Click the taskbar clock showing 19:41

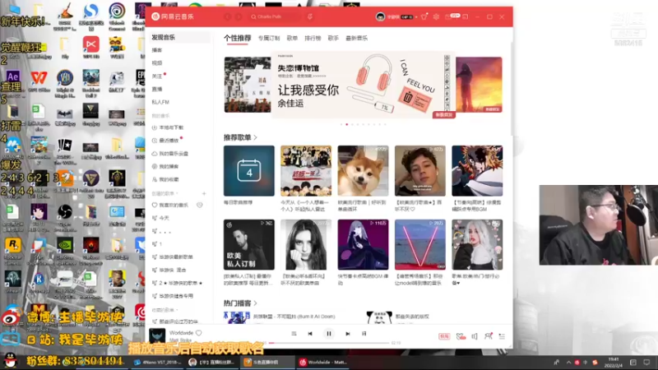614,362
